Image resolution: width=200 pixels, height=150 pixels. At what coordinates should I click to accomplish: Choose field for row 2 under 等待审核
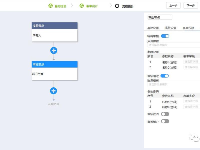tap(191, 67)
